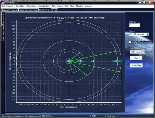Image resolution: width=155 pixels, height=118 pixels.
Task: Open the Open List... menu item
Action: coord(20,6)
